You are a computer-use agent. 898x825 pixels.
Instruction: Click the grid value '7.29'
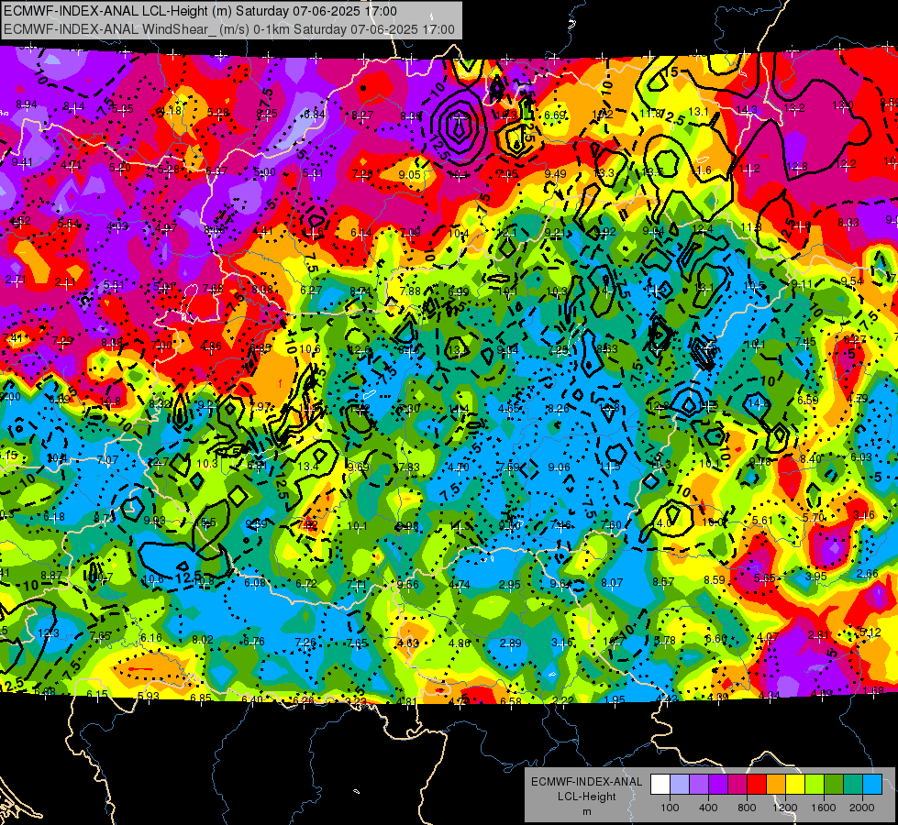pos(62,341)
